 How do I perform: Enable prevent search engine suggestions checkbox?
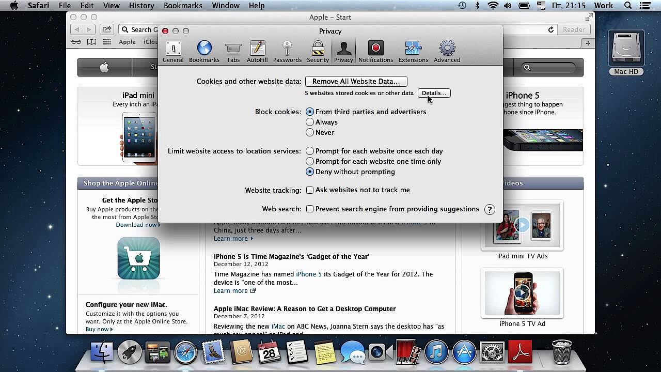pyautogui.click(x=310, y=209)
